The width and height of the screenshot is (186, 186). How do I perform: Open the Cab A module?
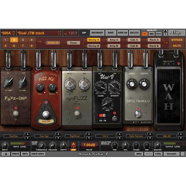(x=134, y=40)
